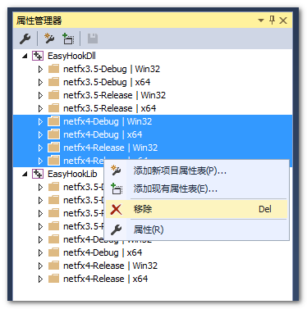Click folder icon of netfx3.5-Release | x64
Screen dimensions: 307x309
pyautogui.click(x=53, y=108)
